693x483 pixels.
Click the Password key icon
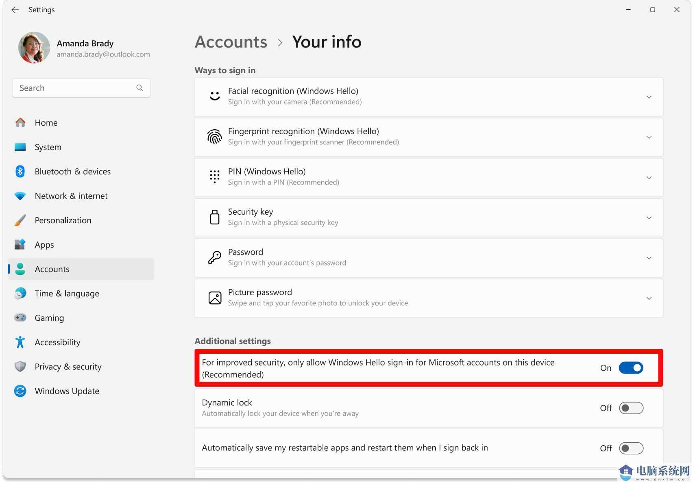point(215,257)
